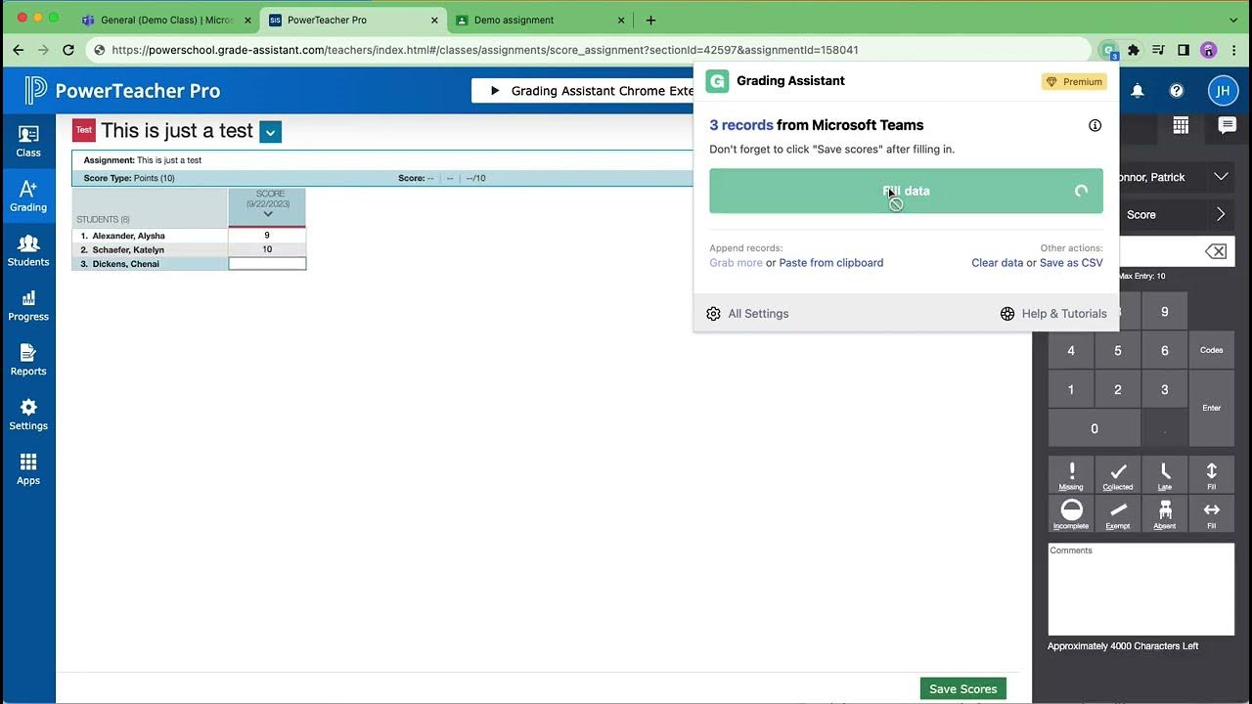Image resolution: width=1252 pixels, height=704 pixels.
Task: Show the score inspector grid icon
Action: [1181, 125]
